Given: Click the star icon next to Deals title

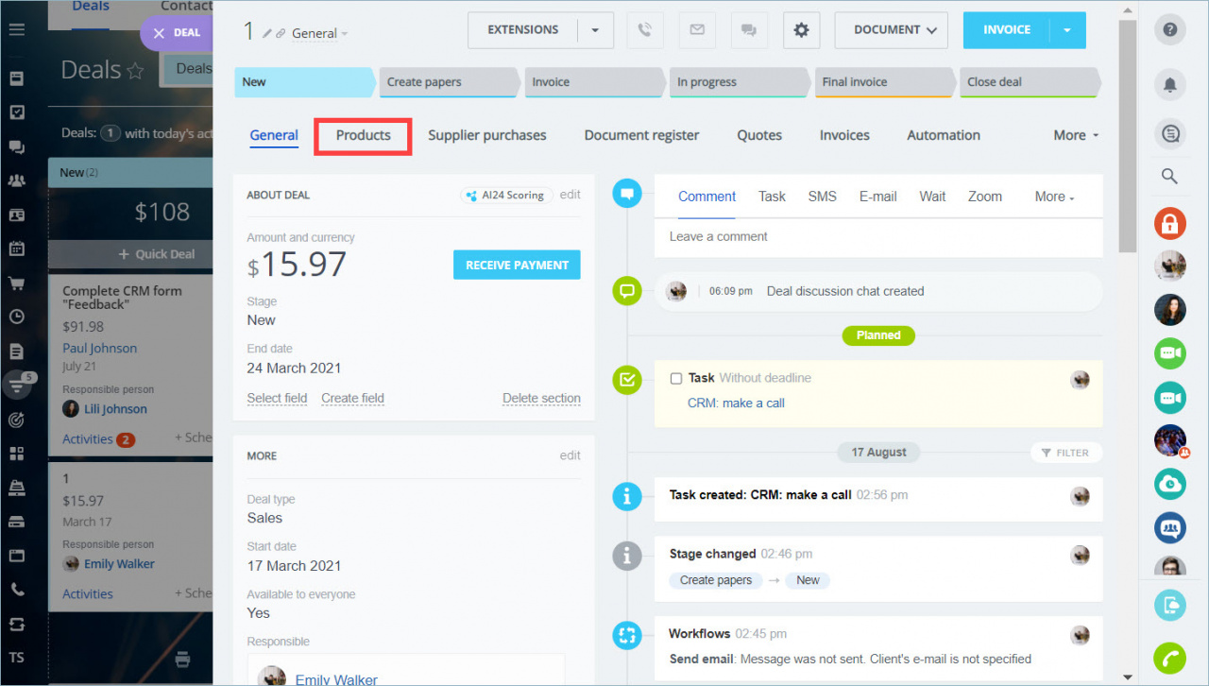Looking at the screenshot, I should [x=136, y=71].
